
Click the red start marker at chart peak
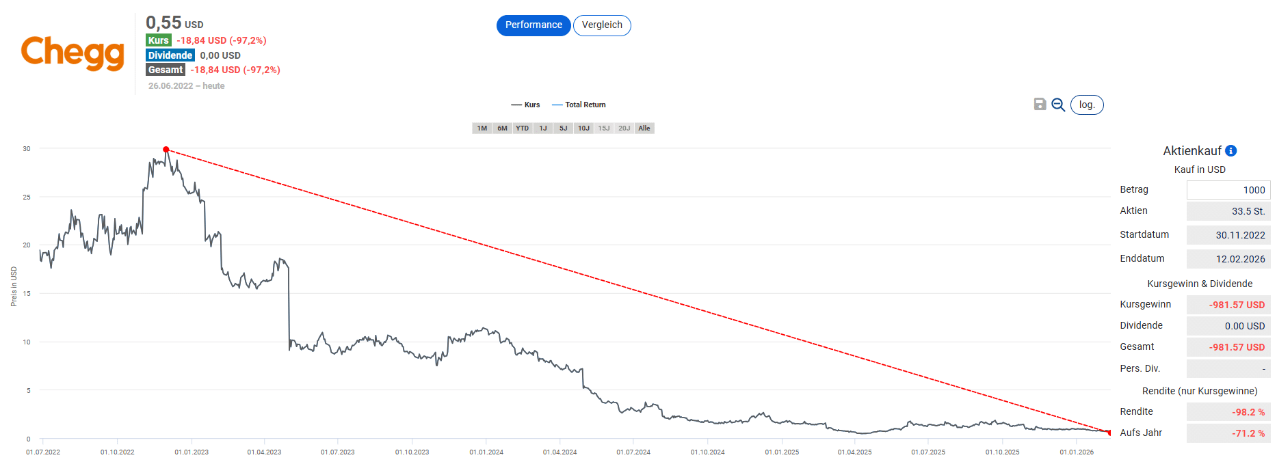[x=166, y=149]
